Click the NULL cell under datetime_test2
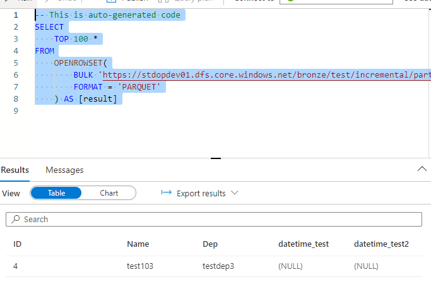Viewport: 431px width, 284px height. click(366, 266)
